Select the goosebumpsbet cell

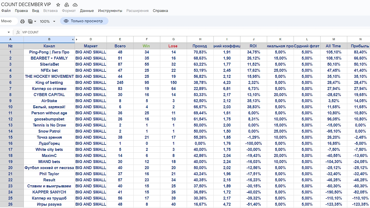tap(49, 119)
